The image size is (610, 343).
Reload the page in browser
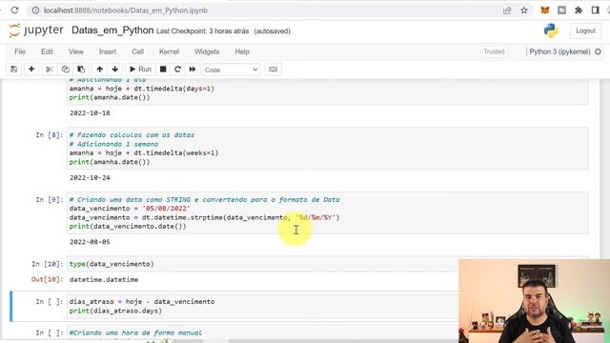click(x=15, y=10)
